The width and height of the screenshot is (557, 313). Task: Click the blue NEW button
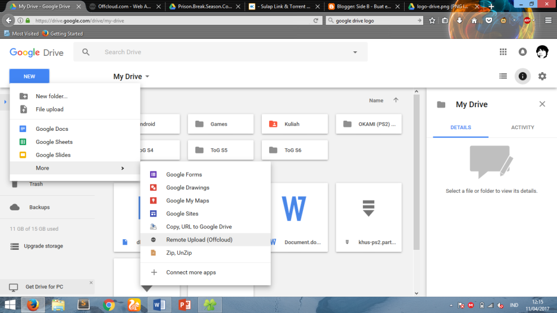tap(29, 76)
